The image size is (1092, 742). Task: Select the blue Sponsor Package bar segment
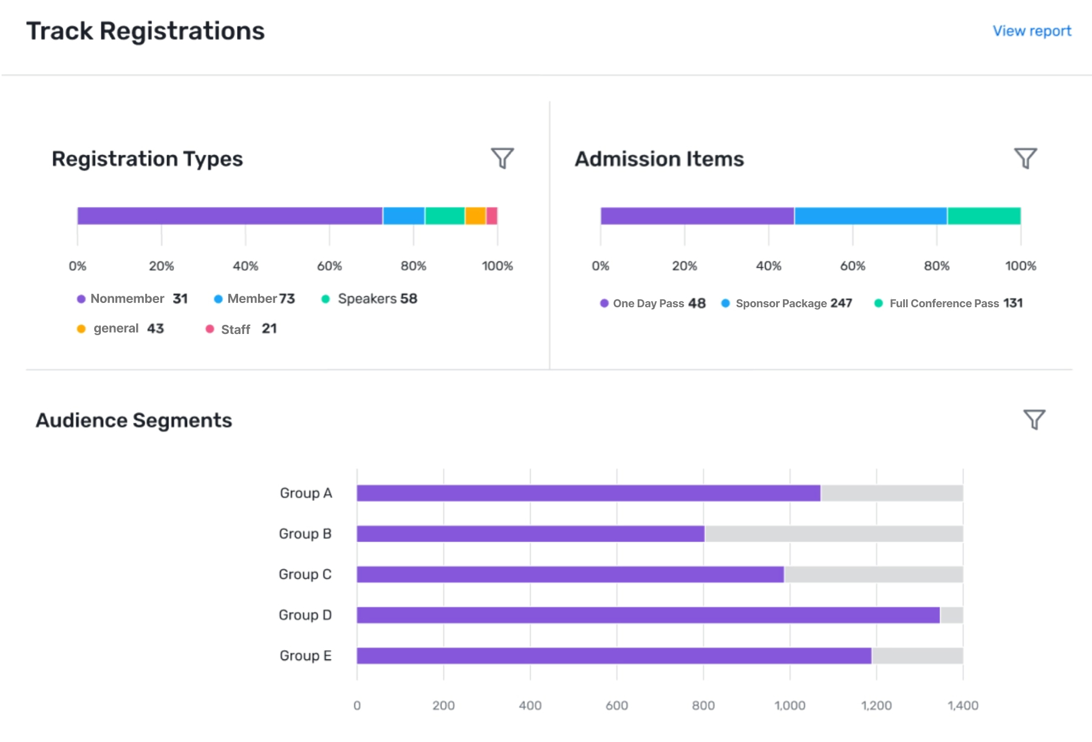tap(870, 216)
